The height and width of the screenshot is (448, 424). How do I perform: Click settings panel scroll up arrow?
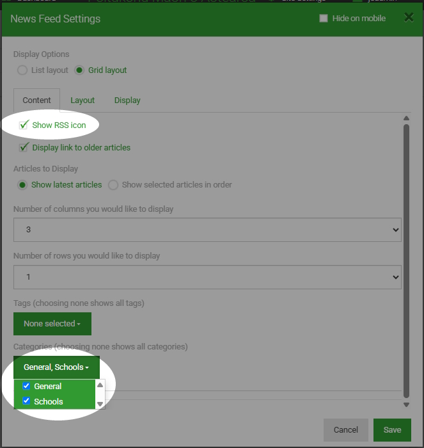point(406,118)
